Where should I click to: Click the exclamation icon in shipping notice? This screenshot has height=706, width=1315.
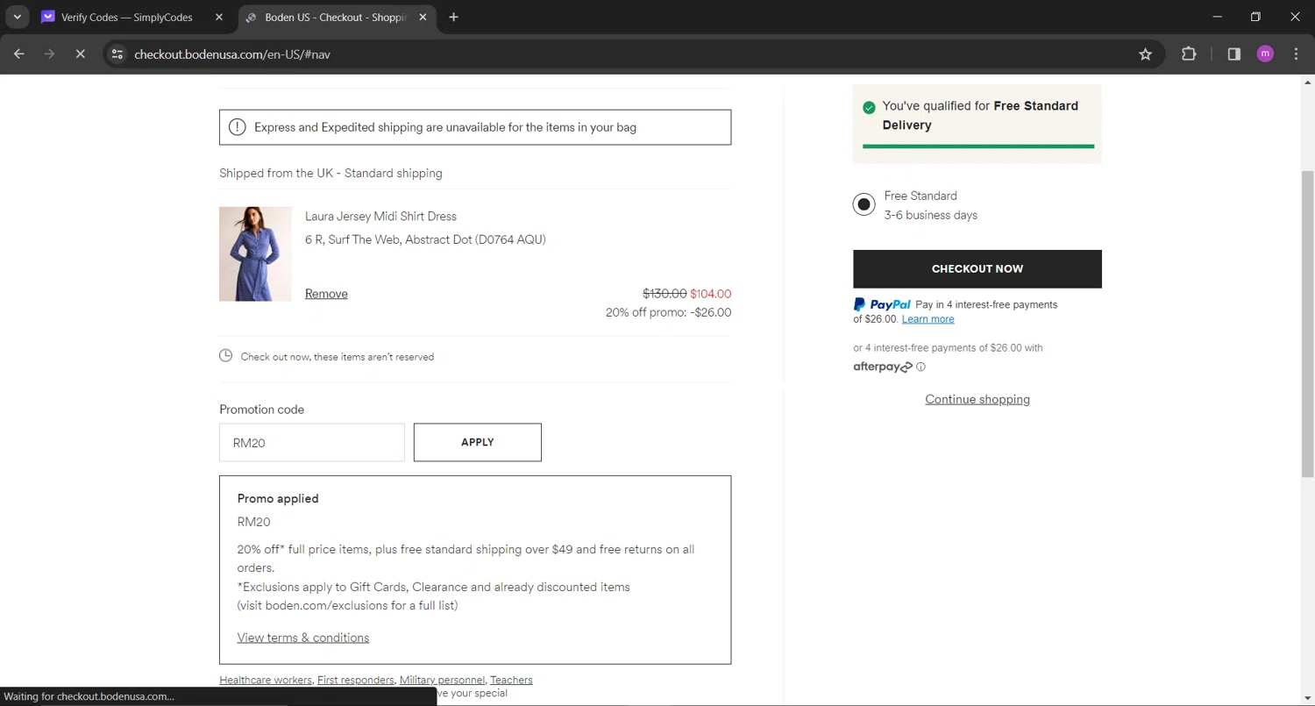pyautogui.click(x=237, y=127)
